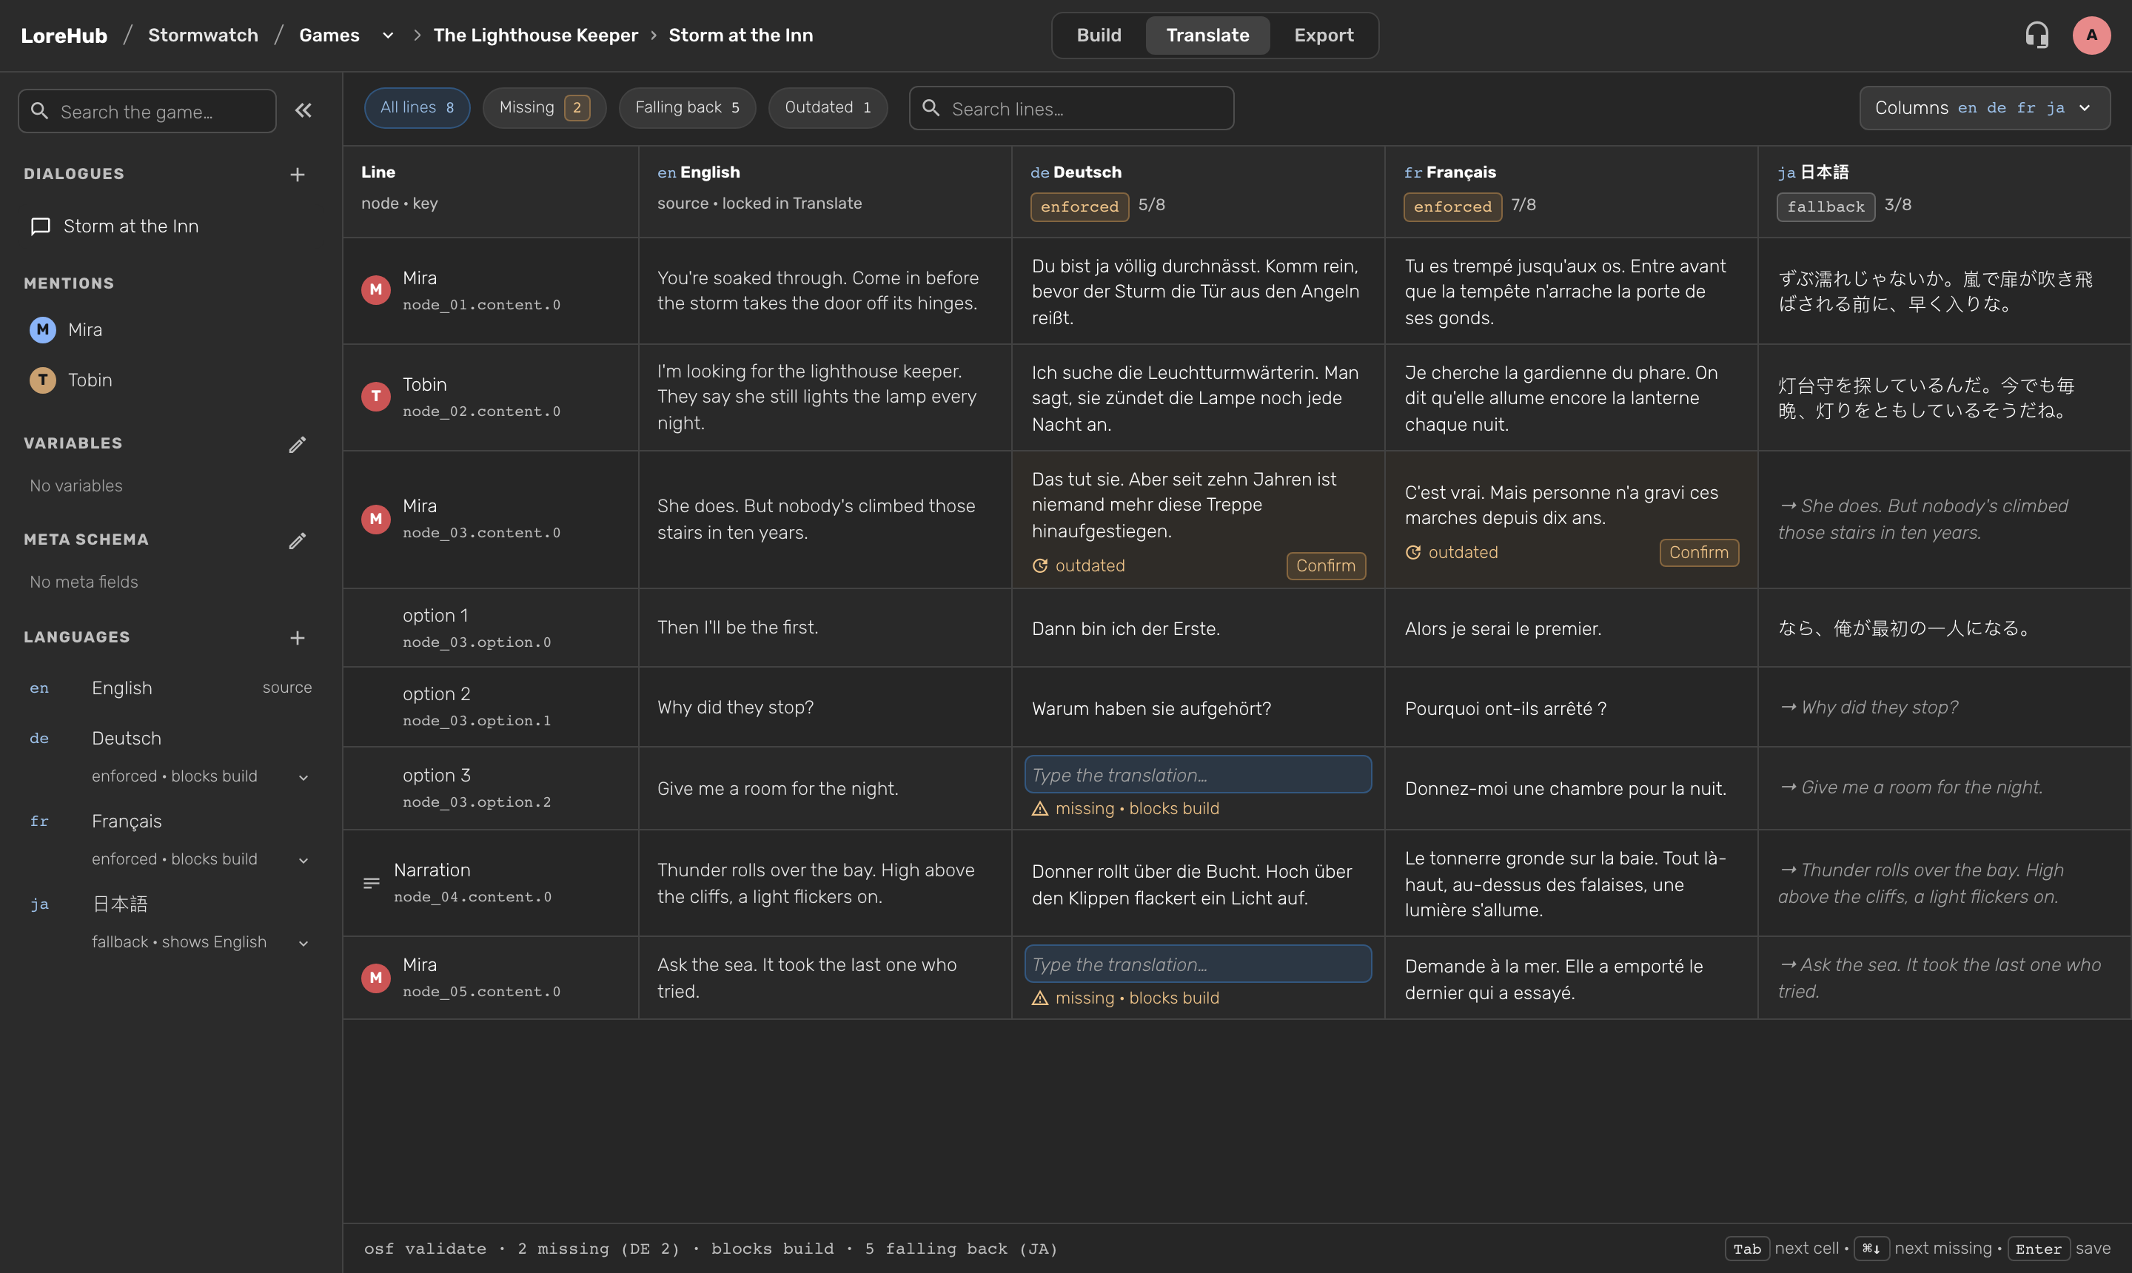Image resolution: width=2132 pixels, height=1273 pixels.
Task: Filter by Missing lines chip
Action: 544,107
